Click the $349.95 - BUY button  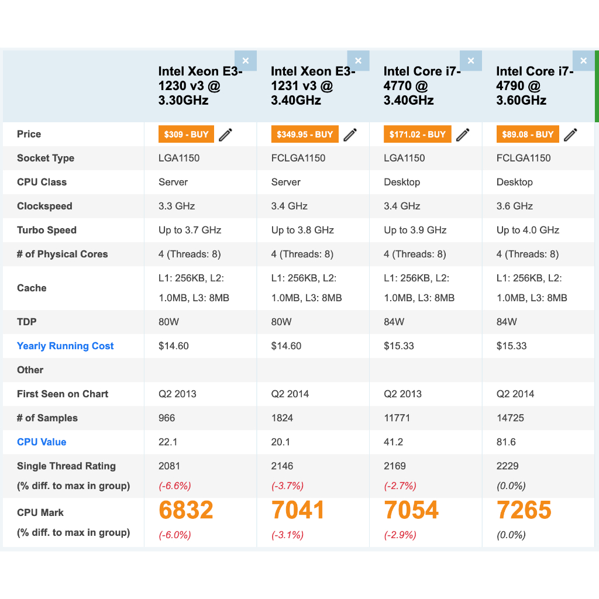[x=304, y=135]
